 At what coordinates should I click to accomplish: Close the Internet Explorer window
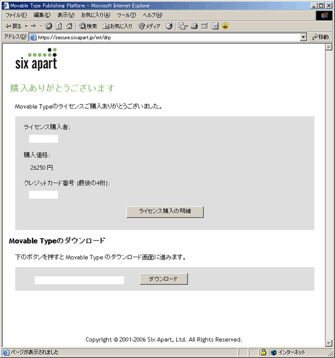pos(329,6)
